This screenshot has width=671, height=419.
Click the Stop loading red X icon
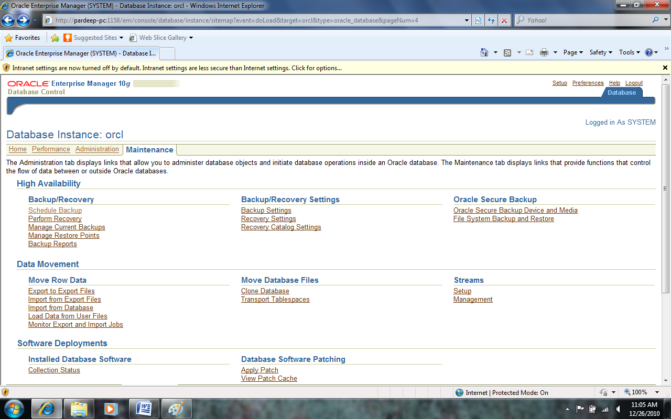tap(504, 20)
